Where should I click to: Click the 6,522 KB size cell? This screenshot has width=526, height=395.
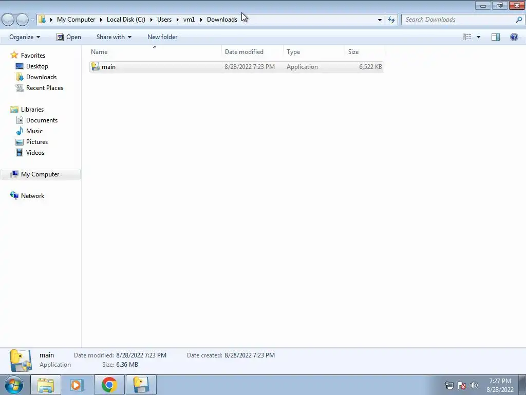pyautogui.click(x=370, y=66)
